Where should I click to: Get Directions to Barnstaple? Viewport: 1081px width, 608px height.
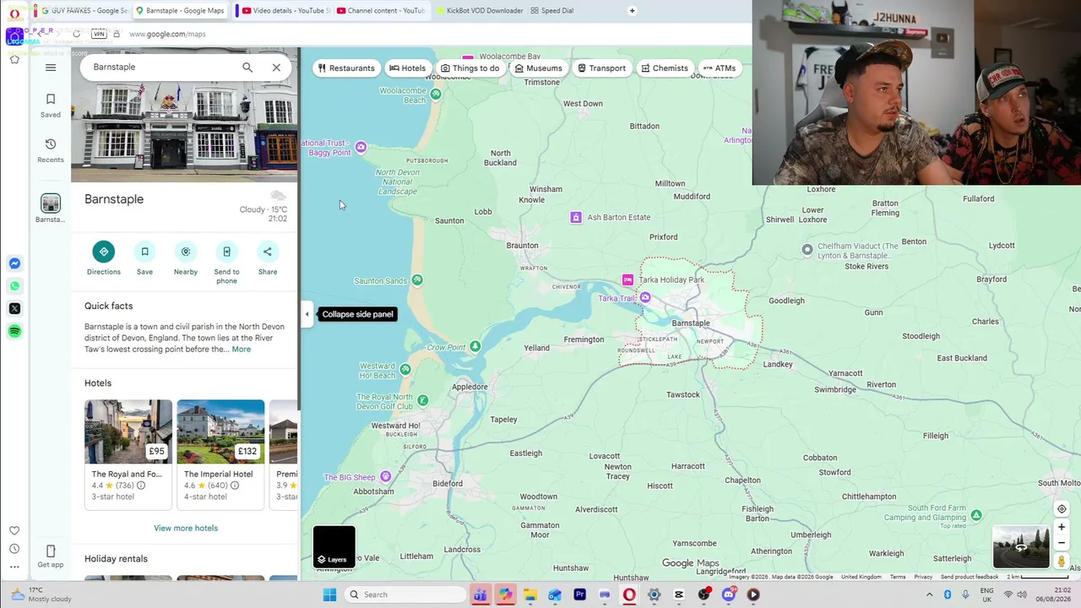[104, 252]
